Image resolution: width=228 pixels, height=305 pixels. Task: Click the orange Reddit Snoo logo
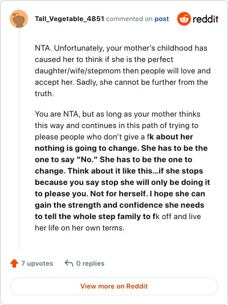[184, 19]
